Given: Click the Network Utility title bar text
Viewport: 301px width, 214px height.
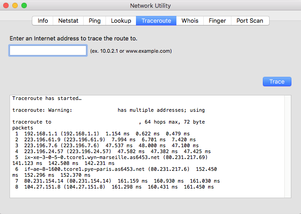Looking at the screenshot, I should coord(150,6).
